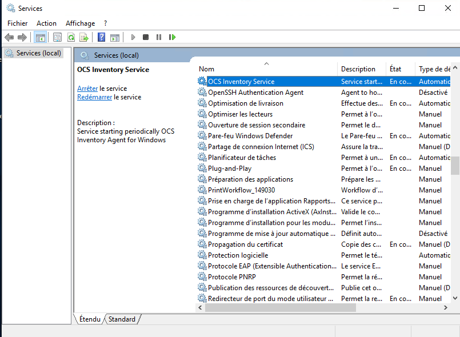Click 'Copie des c...' description cell
The image size is (460, 337).
point(361,244)
